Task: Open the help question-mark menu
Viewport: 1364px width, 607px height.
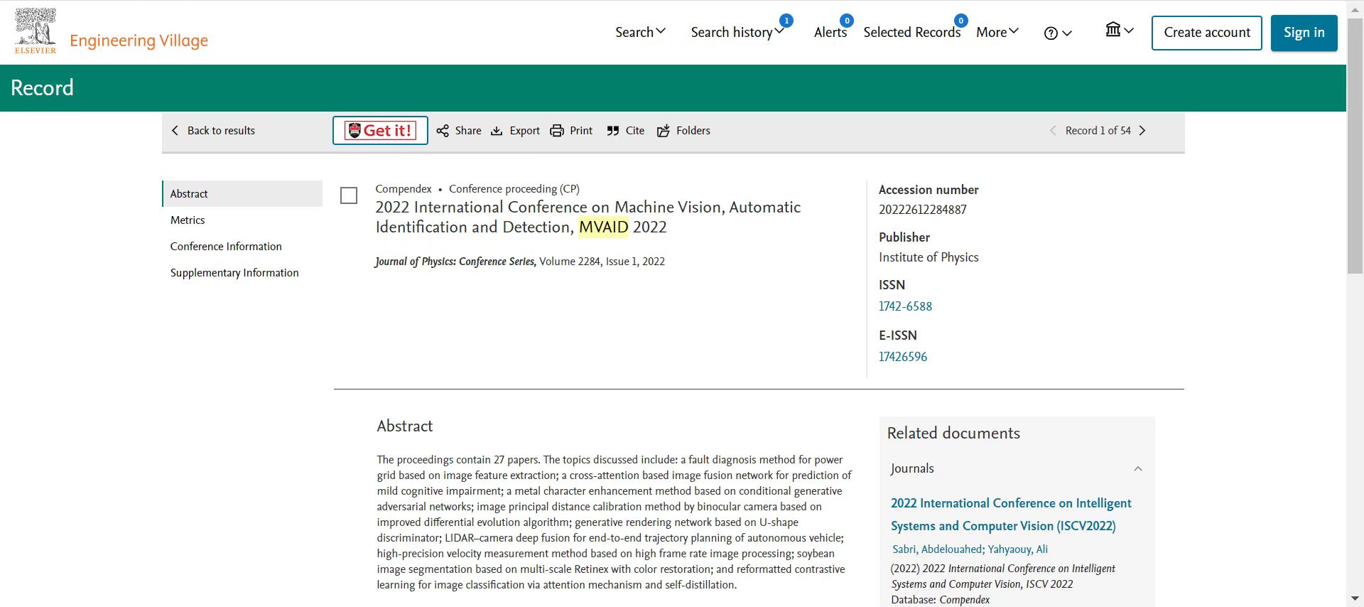Action: click(1058, 33)
